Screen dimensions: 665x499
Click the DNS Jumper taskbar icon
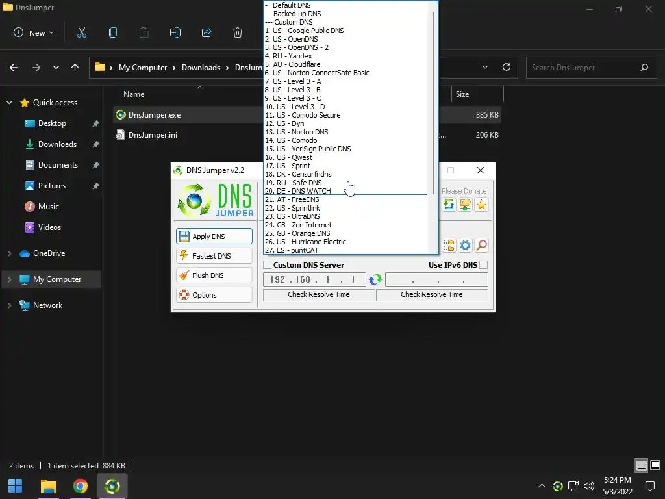(112, 486)
